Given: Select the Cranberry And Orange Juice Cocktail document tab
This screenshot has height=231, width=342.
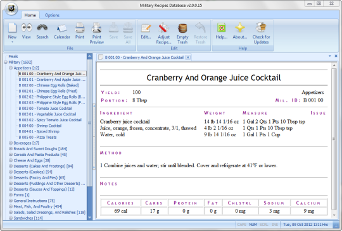Looking at the screenshot, I should tap(144, 57).
